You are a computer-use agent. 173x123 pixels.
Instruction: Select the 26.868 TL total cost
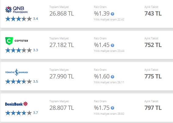(62, 13)
